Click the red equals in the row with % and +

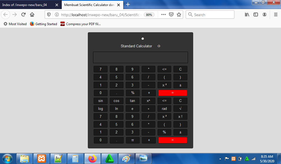(x=173, y=93)
